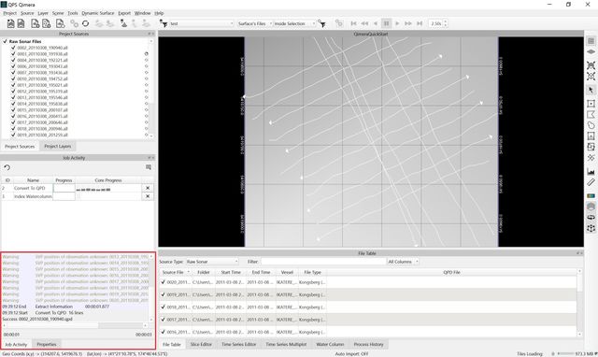This screenshot has width=598, height=357.
Task: Click the pause playback button
Action: coord(386,23)
